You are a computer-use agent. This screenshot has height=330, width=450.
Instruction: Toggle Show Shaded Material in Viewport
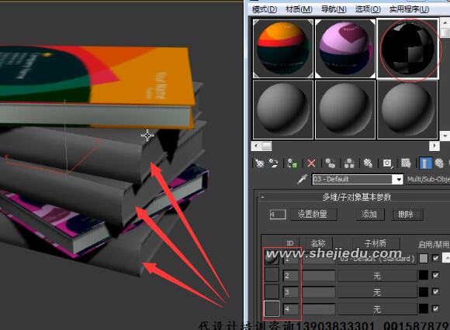pos(406,163)
